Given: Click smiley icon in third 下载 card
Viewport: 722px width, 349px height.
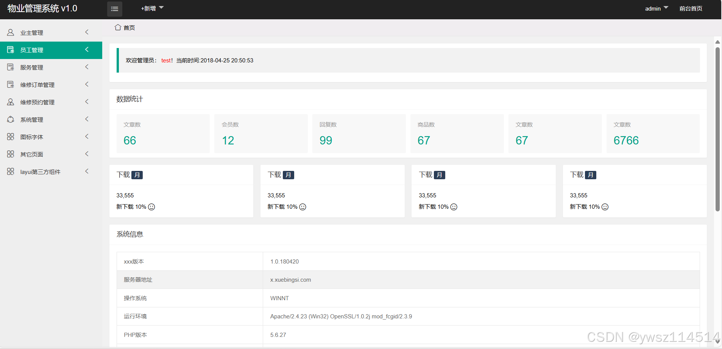Looking at the screenshot, I should pos(454,207).
